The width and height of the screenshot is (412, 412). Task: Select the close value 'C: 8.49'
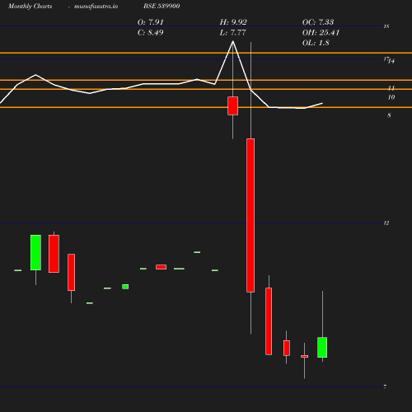click(x=151, y=32)
